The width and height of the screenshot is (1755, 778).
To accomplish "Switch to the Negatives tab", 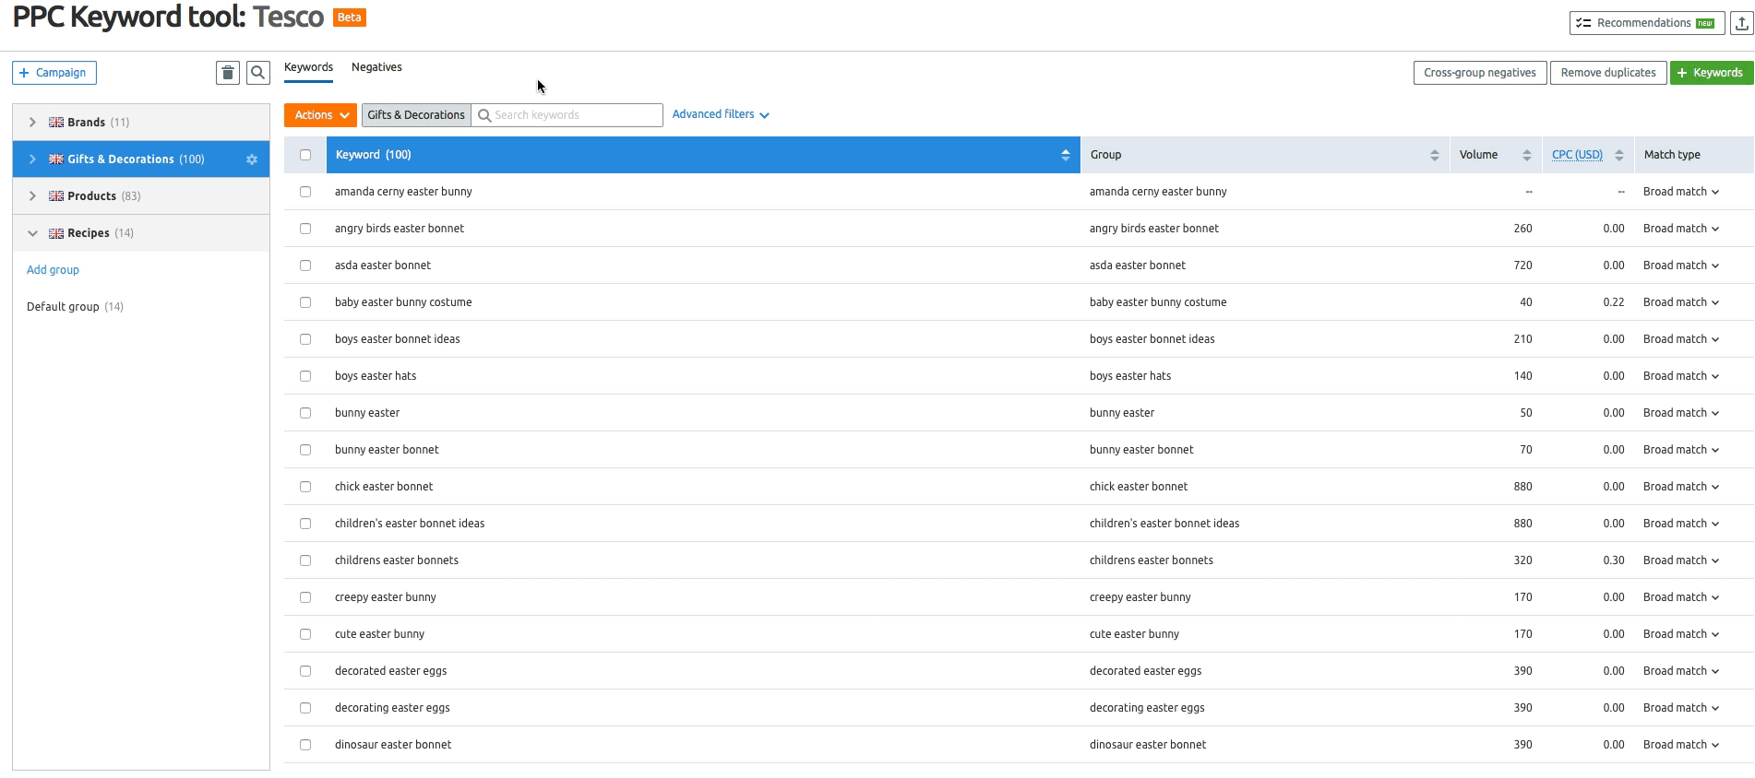I will pos(376,67).
